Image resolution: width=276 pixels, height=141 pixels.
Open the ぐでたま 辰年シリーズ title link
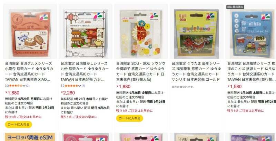coord(196,72)
